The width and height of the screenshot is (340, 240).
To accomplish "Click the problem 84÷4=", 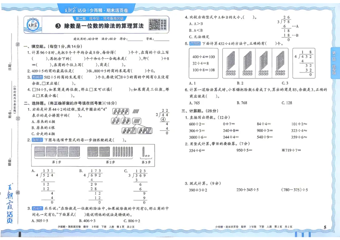I will (263, 124).
